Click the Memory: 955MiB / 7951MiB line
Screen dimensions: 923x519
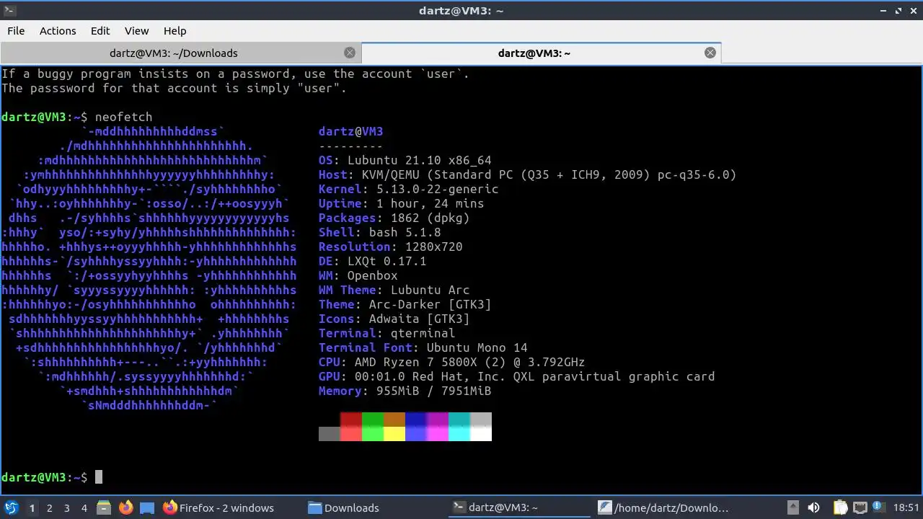405,391
